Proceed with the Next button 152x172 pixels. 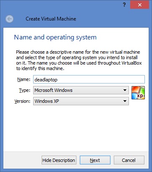95,160
